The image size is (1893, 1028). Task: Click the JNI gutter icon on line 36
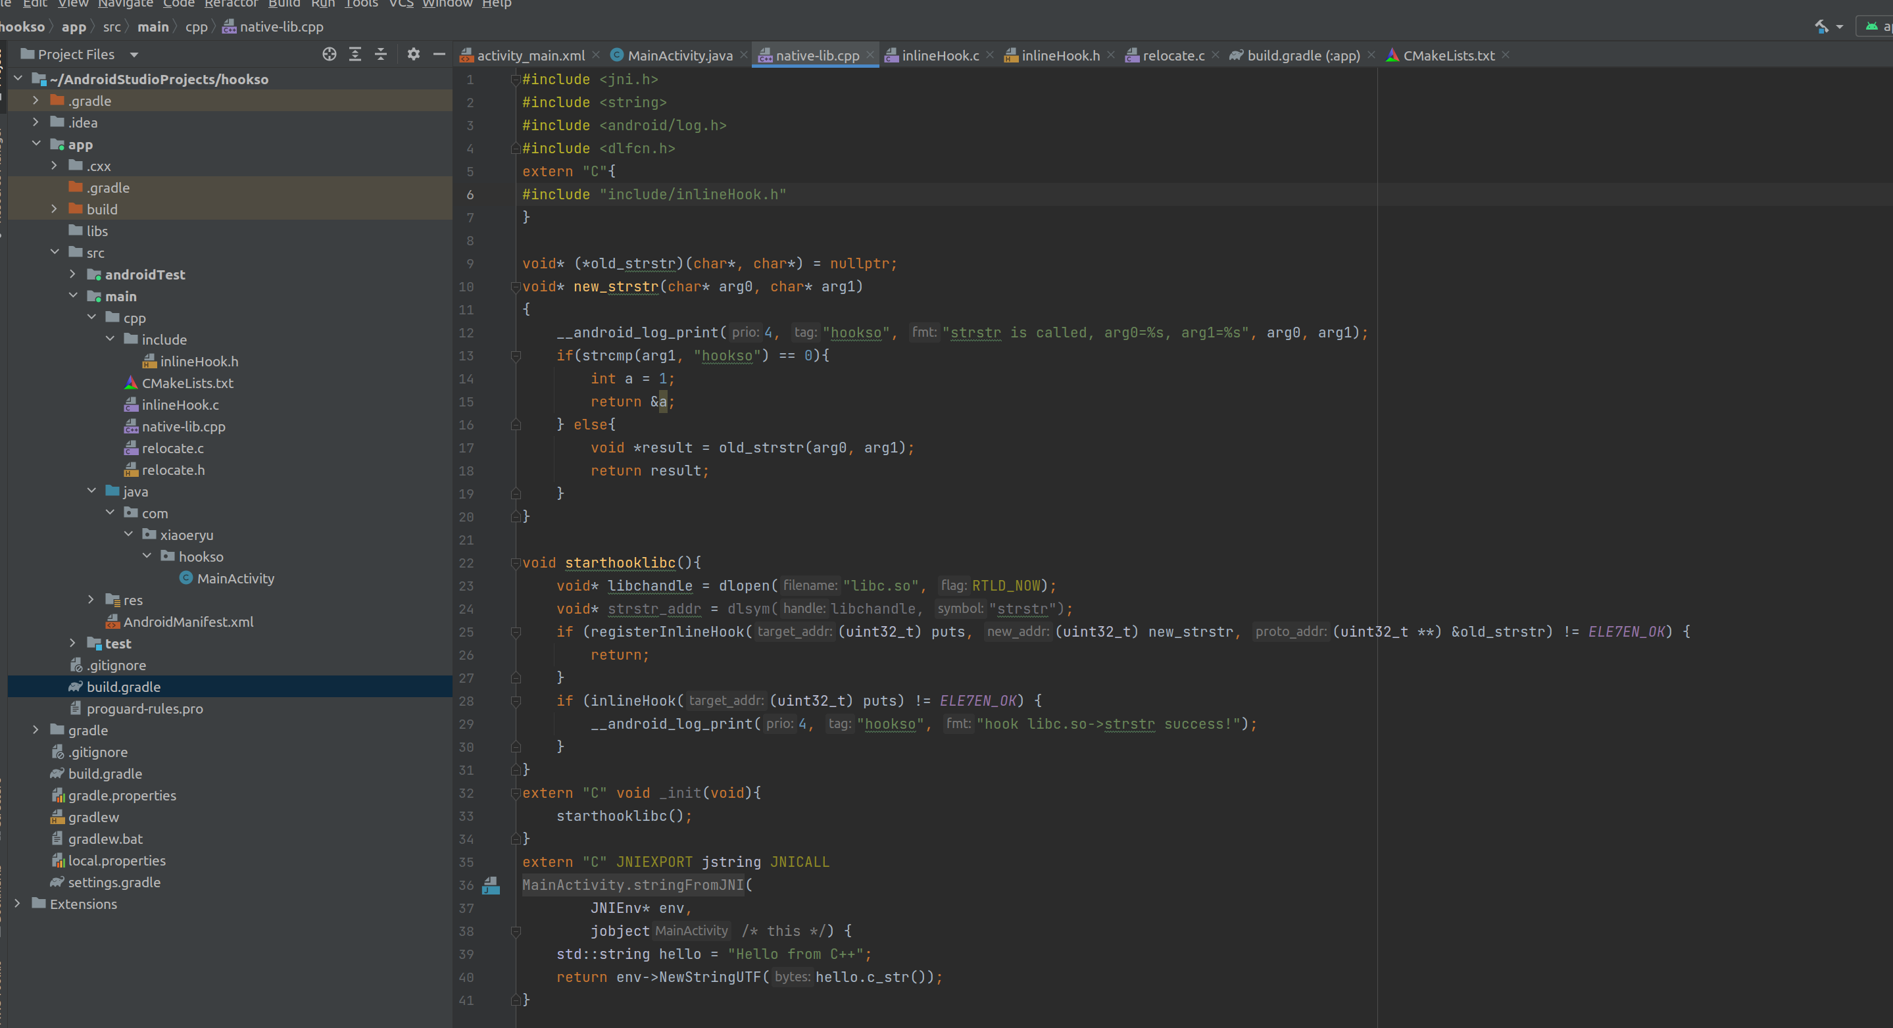tap(491, 885)
